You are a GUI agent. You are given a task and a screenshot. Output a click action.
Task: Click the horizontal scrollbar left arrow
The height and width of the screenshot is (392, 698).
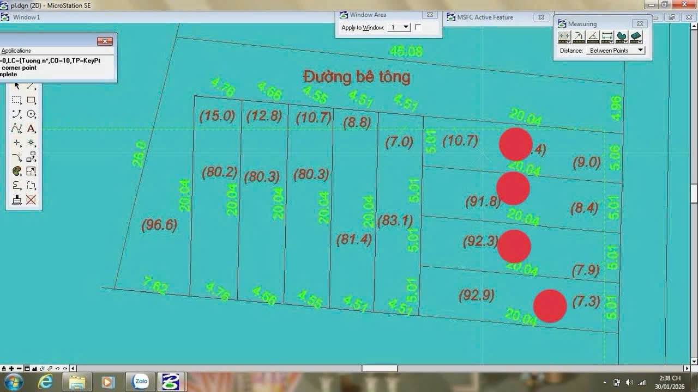(x=74, y=369)
